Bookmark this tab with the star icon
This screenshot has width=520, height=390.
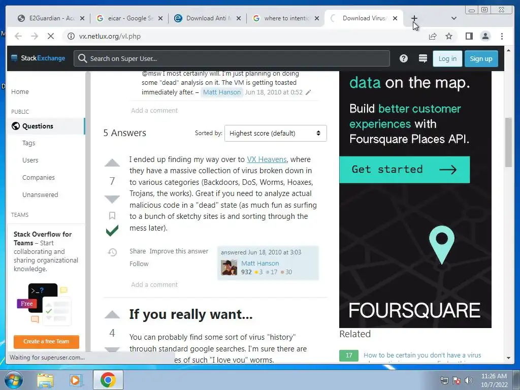449,36
